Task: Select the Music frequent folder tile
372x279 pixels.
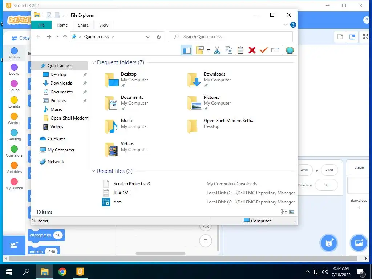Action: coord(126,126)
